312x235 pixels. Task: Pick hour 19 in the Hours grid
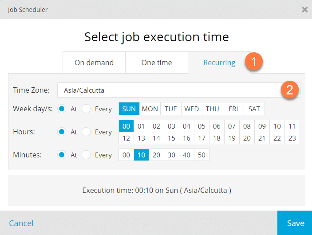tap(232, 138)
